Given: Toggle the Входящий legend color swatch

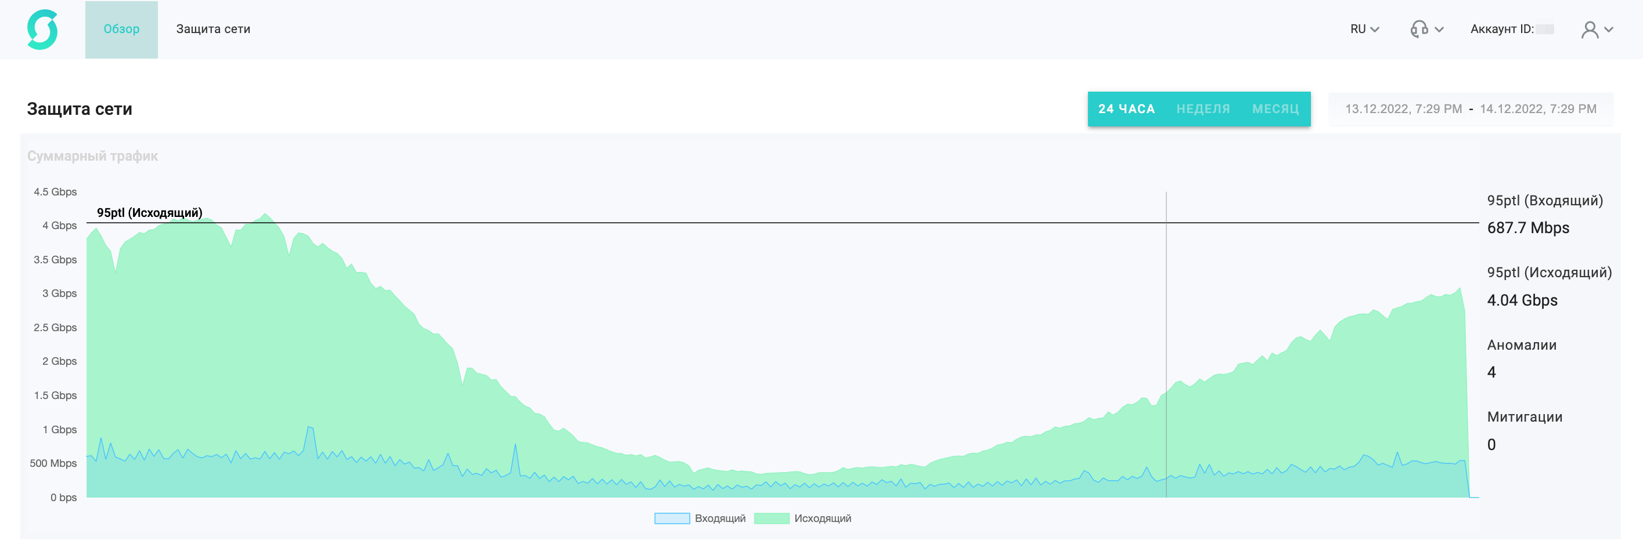Looking at the screenshot, I should point(672,518).
